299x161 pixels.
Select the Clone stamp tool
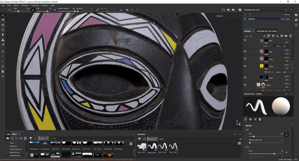pos(3,40)
